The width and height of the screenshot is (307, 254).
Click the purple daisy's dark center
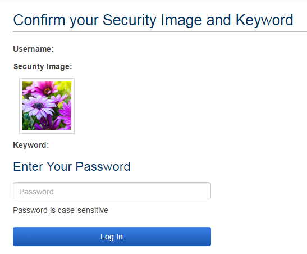[38, 106]
